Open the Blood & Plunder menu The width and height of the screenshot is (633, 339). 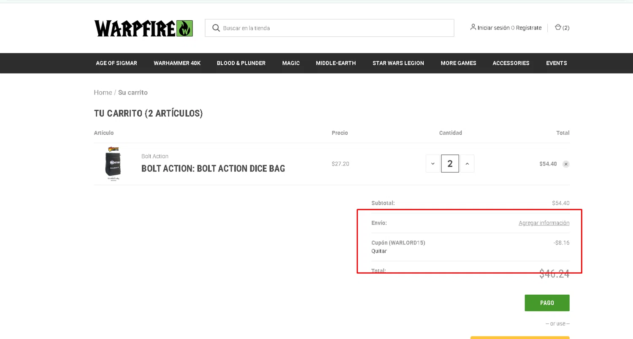pyautogui.click(x=241, y=63)
